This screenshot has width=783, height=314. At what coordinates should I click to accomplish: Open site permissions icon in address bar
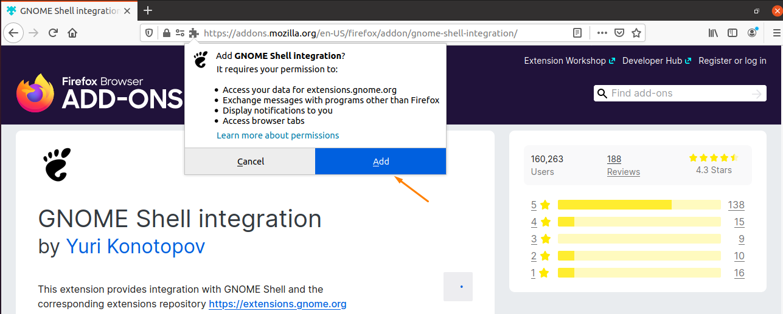180,33
